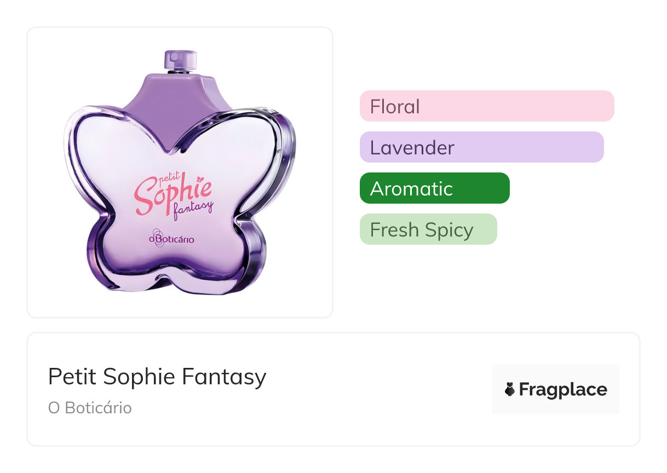Viewport: 667px width, 473px height.
Task: Select the Lavender accord bar
Action: 481,147
